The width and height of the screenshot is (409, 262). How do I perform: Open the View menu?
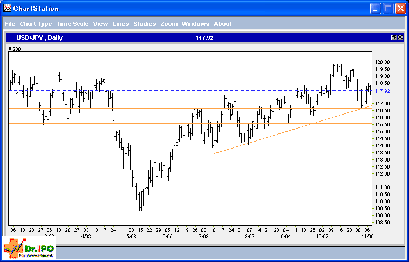tap(100, 24)
